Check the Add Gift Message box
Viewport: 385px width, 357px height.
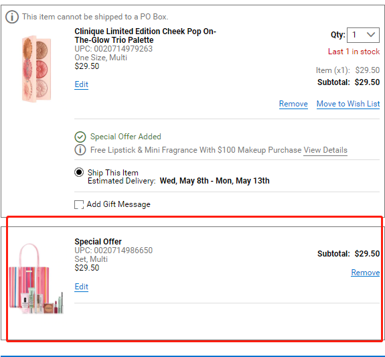click(79, 204)
